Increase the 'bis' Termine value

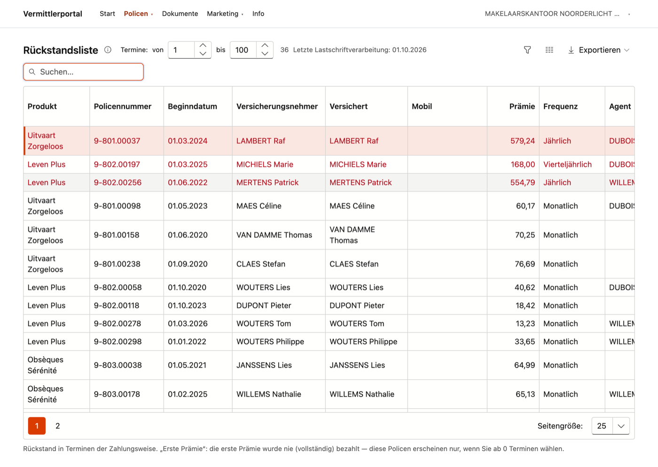265,46
